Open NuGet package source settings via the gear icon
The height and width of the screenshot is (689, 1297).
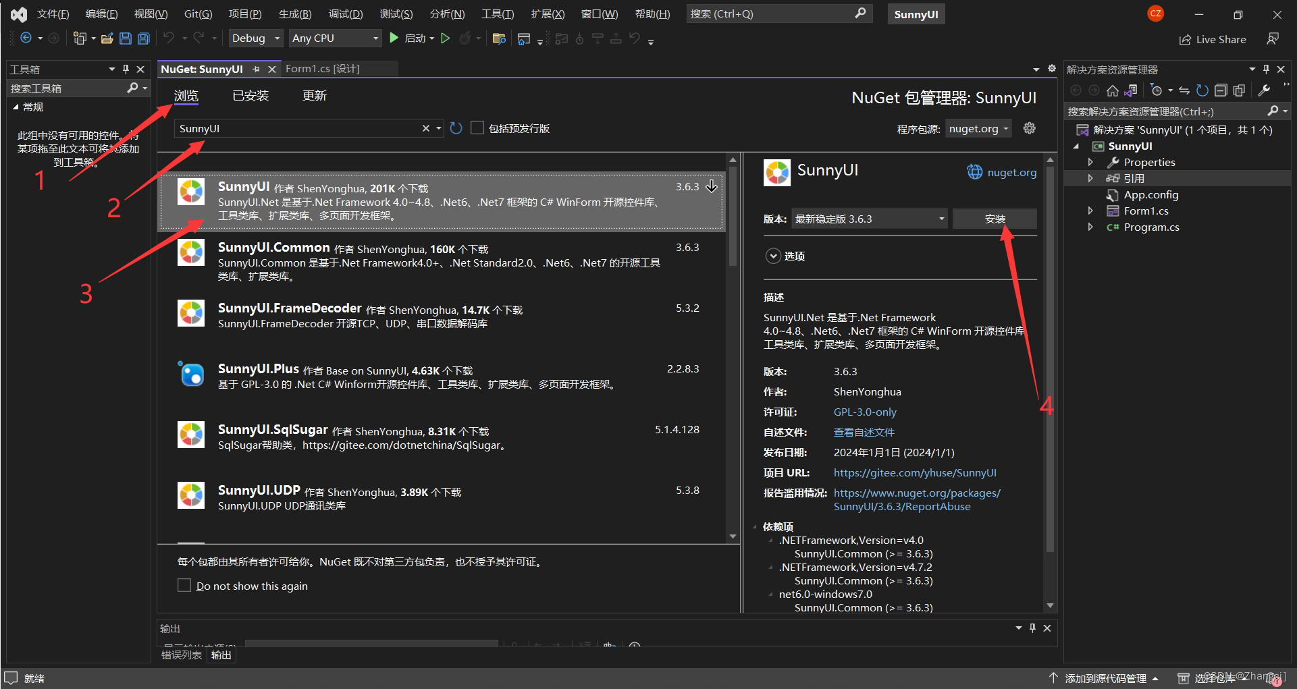[x=1030, y=128]
